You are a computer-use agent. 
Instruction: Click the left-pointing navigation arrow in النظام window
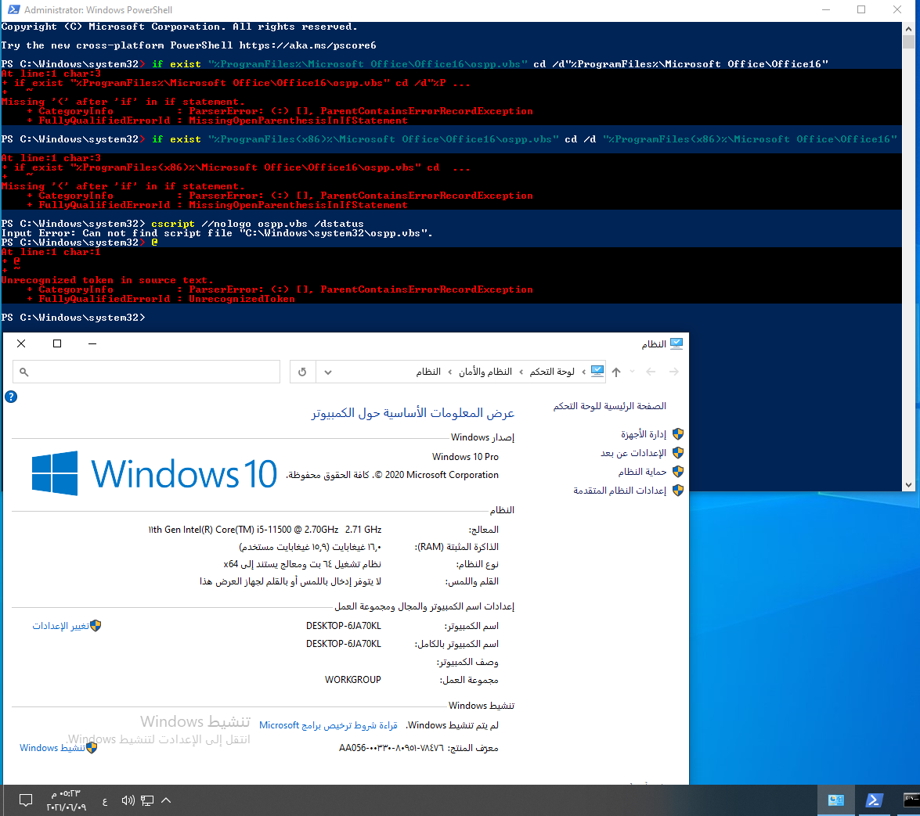[651, 372]
